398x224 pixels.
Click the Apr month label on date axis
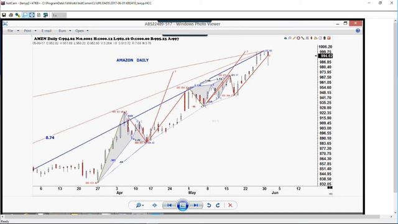tap(119, 193)
